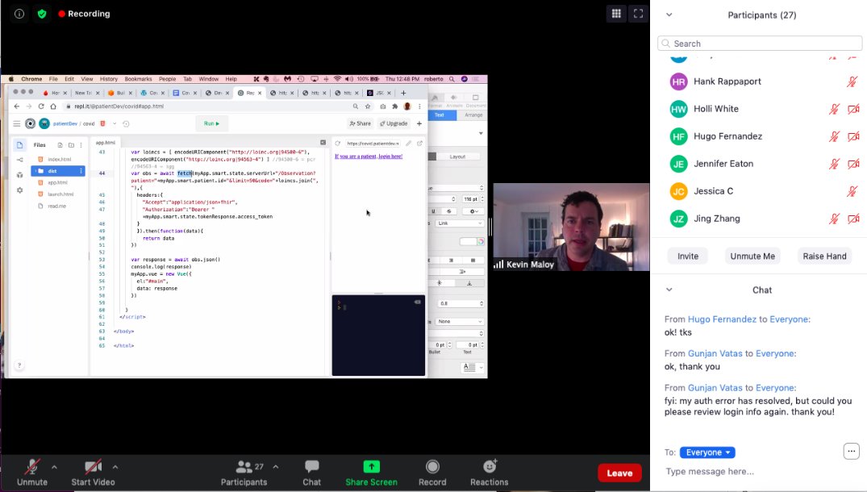Open Chat from Zoom toolbar
The width and height of the screenshot is (867, 492).
(312, 473)
